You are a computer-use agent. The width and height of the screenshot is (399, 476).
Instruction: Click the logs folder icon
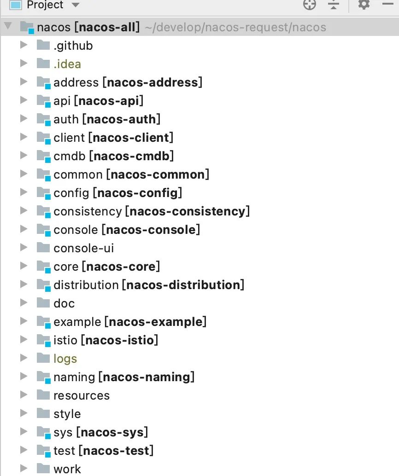pos(43,359)
